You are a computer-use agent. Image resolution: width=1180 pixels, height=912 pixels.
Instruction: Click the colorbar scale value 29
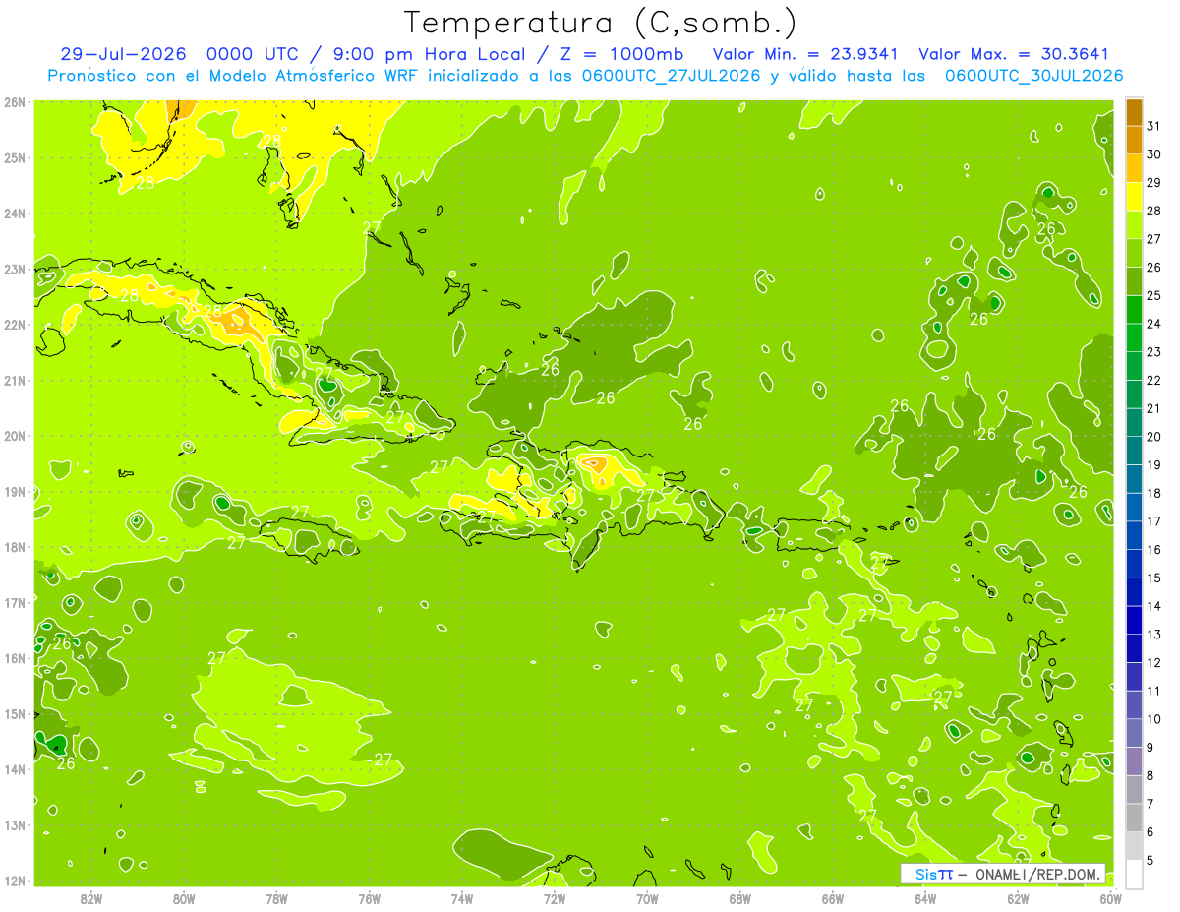[1153, 182]
